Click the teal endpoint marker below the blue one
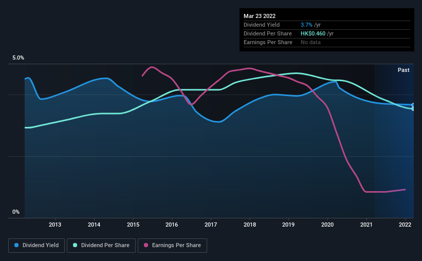The height and width of the screenshot is (261, 422). coord(413,109)
